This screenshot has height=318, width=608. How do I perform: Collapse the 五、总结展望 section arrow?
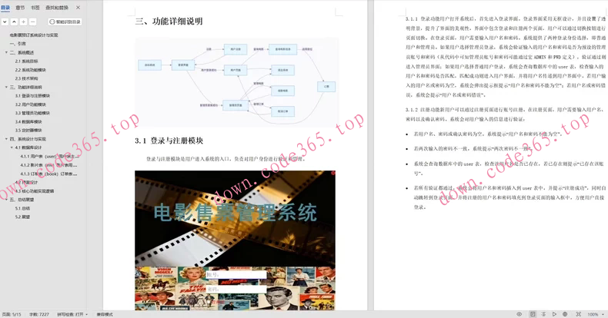(6, 200)
